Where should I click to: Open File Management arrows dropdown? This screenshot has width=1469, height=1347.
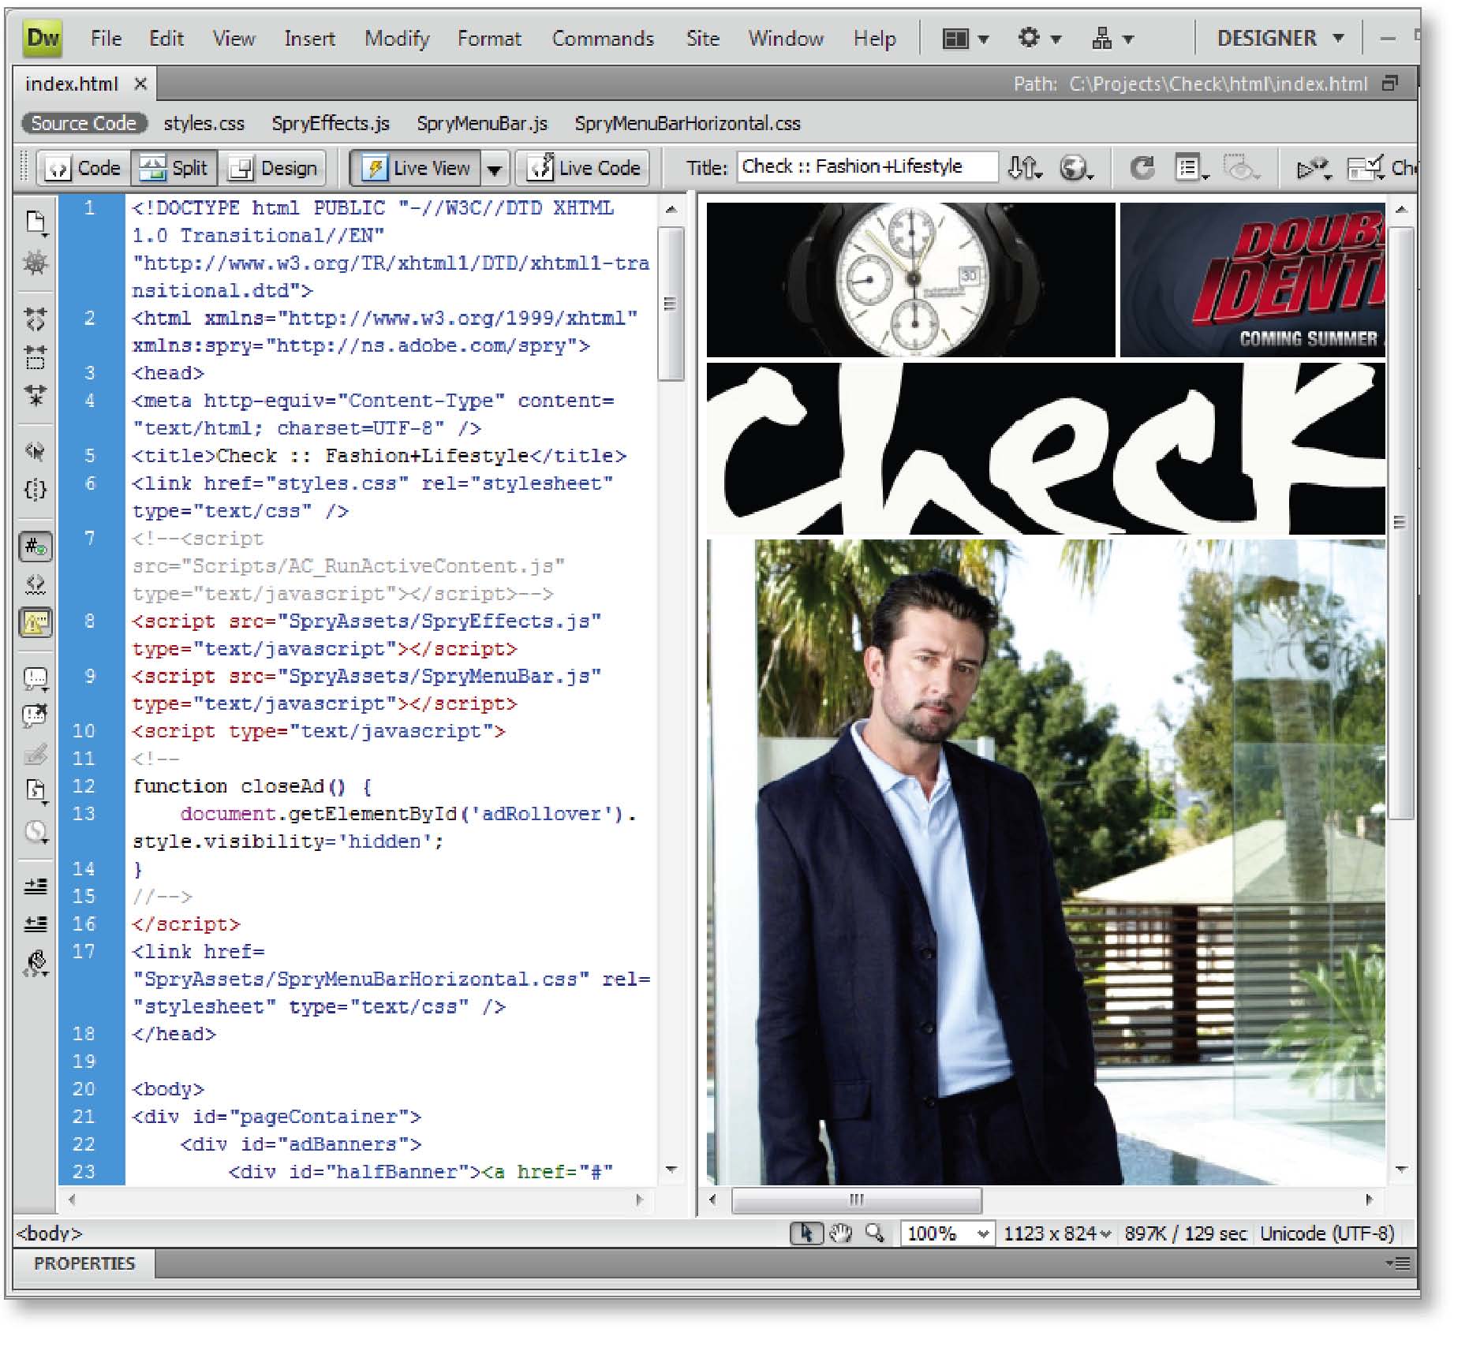[1026, 167]
